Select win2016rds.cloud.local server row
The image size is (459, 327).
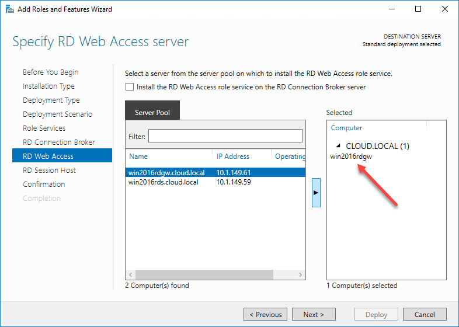pos(163,182)
